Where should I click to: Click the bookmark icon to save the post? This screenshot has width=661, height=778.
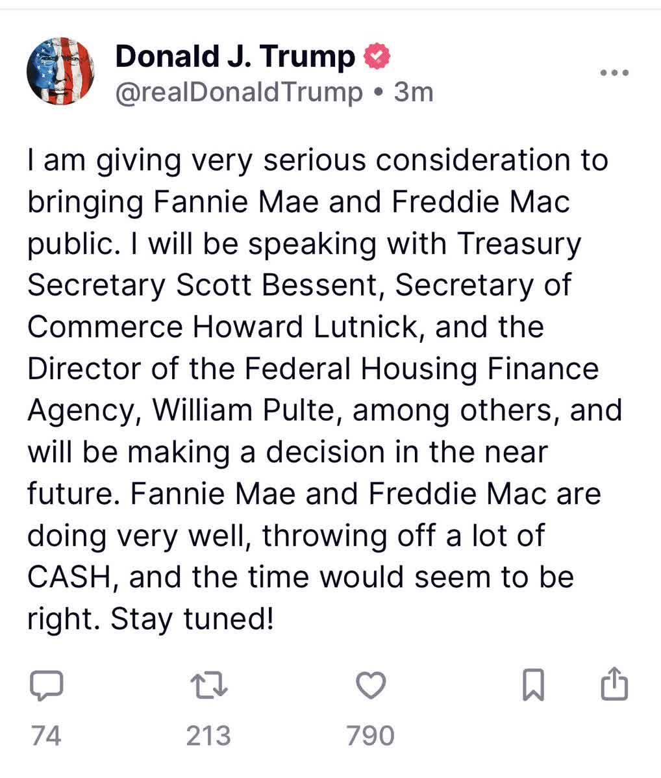pyautogui.click(x=532, y=684)
